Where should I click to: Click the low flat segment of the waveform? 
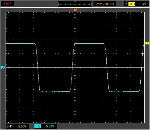point(55,92)
